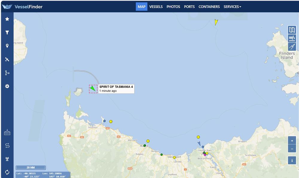The height and width of the screenshot is (178, 299).
Task: Open the VESSELS page
Action: (x=156, y=7)
